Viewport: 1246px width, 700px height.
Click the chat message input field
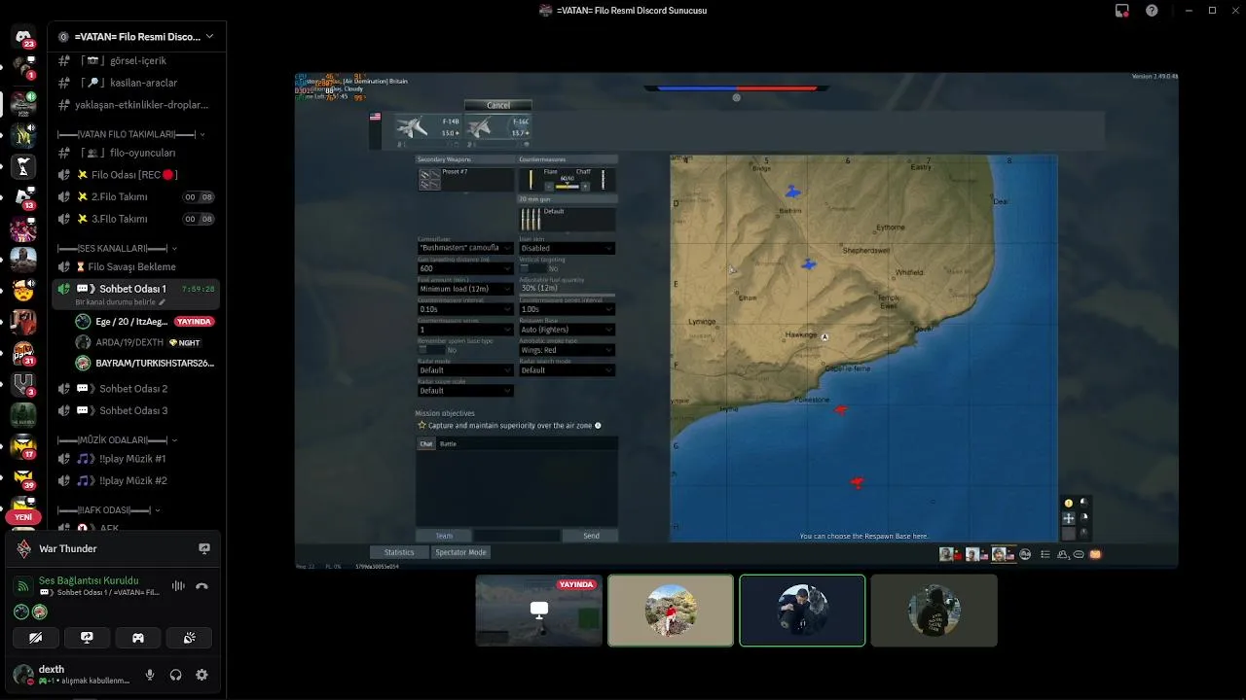(x=516, y=536)
